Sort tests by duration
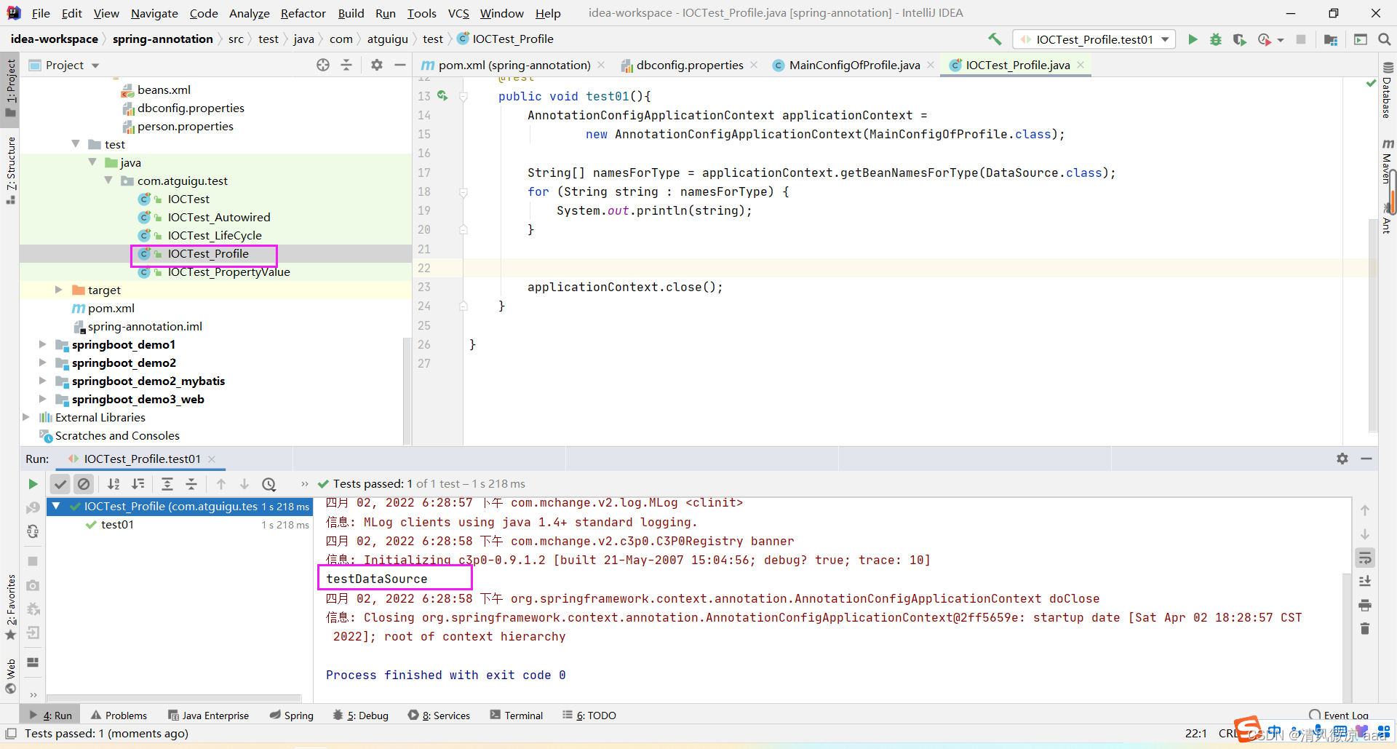Screen dimensions: 1397x749 click(138, 484)
